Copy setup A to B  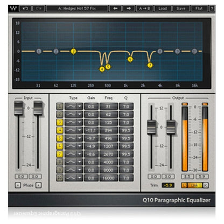pyautogui.click(x=145, y=9)
